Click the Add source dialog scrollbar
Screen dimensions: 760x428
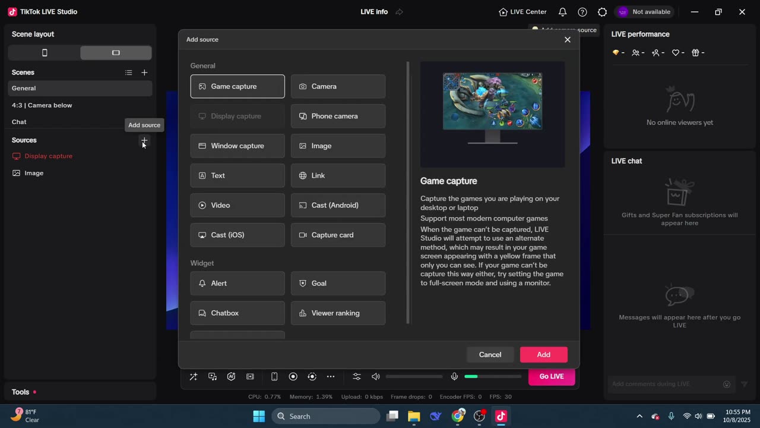tap(408, 193)
